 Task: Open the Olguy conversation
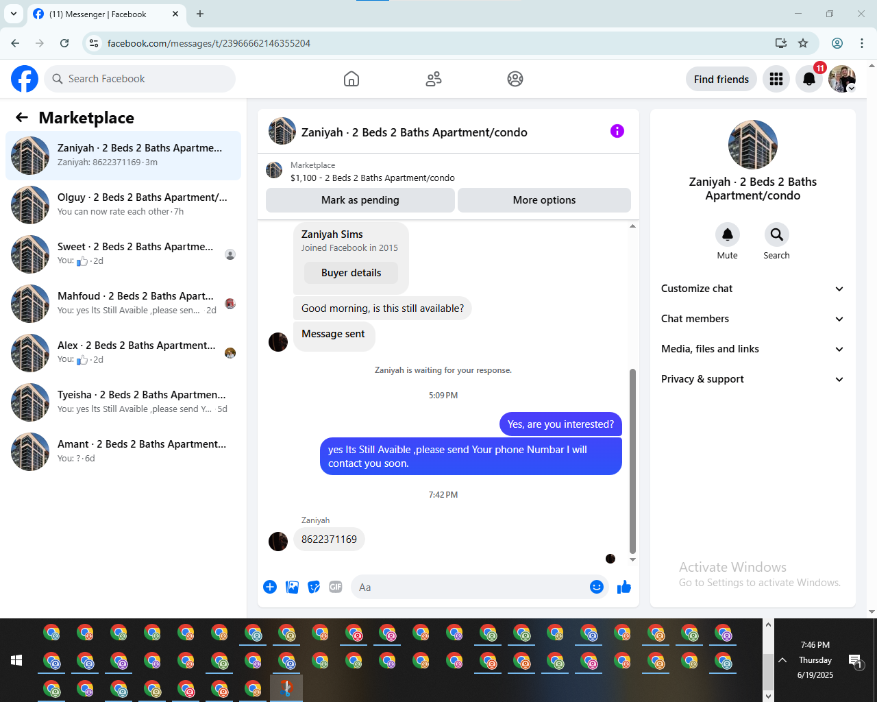coord(123,205)
